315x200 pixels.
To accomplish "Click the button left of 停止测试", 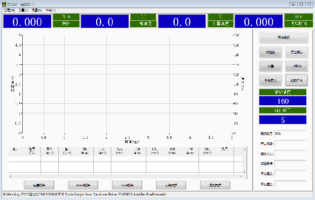I will click(x=270, y=52).
